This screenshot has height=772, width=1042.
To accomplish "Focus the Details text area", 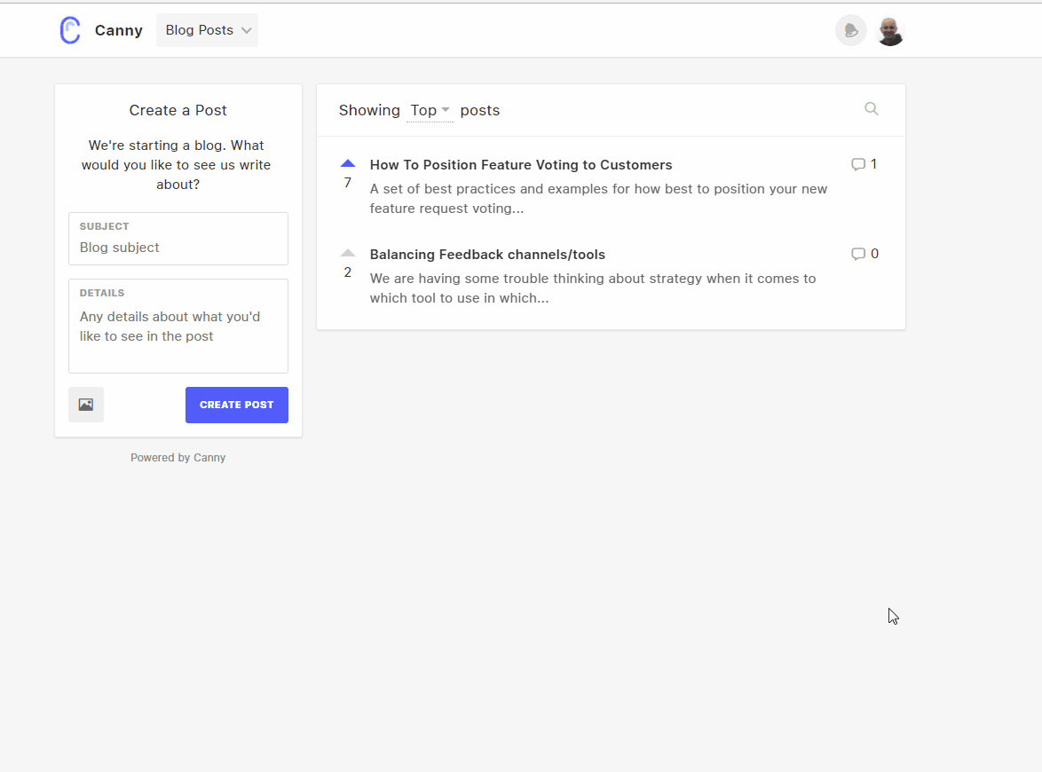I will point(178,327).
